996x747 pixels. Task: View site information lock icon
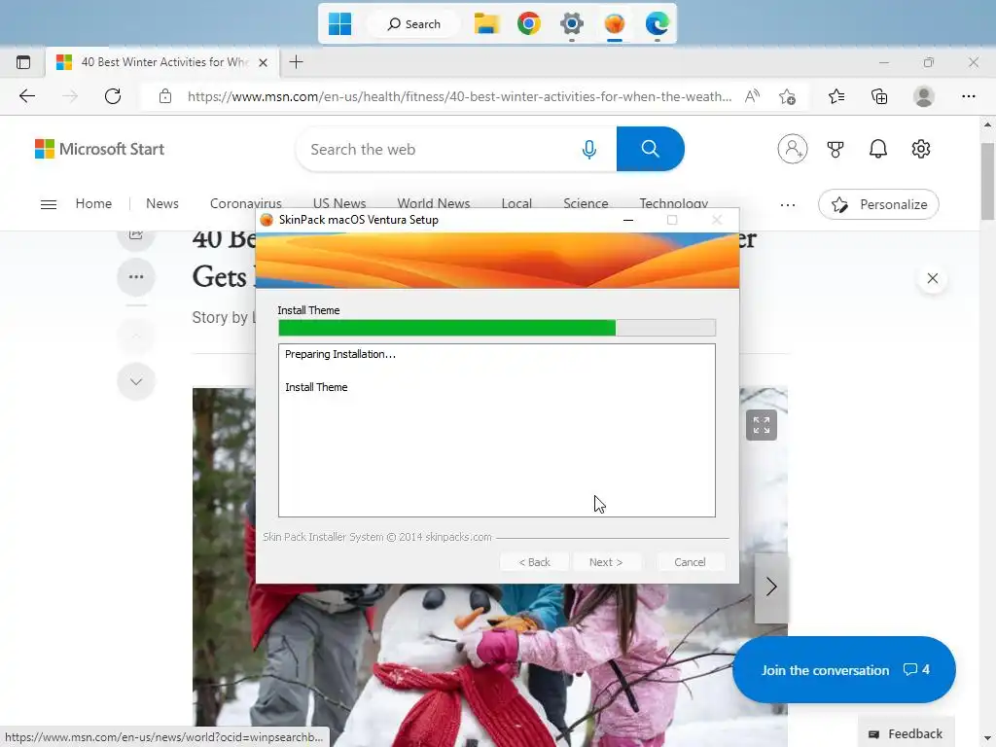165,96
